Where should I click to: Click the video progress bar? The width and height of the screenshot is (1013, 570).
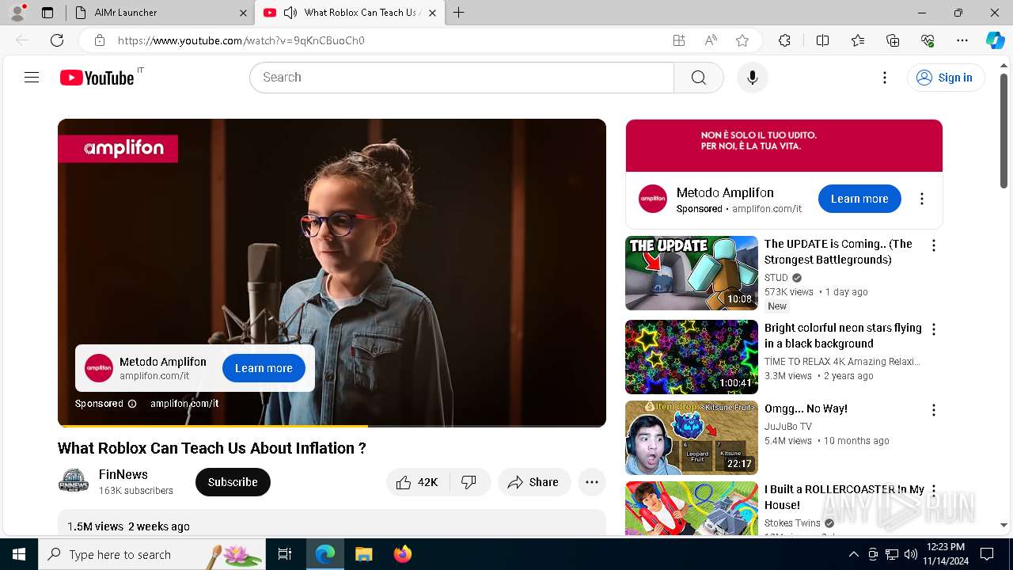(332, 426)
